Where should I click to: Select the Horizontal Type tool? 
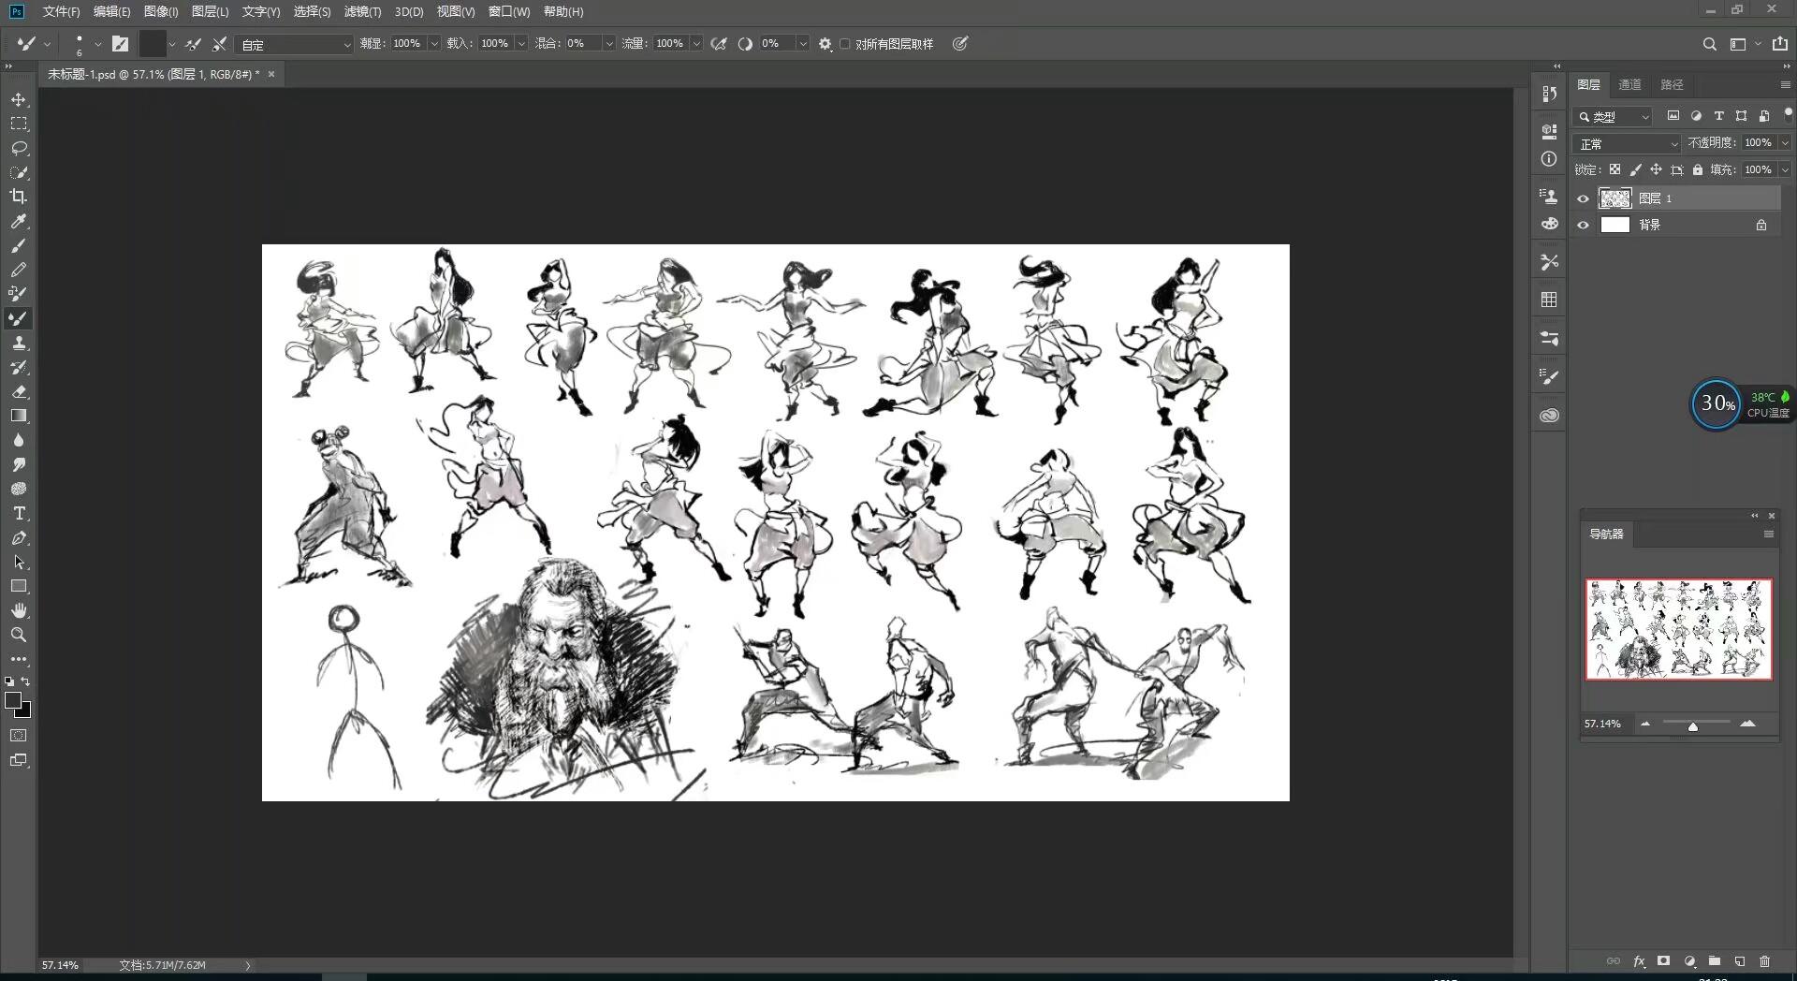[x=19, y=513]
